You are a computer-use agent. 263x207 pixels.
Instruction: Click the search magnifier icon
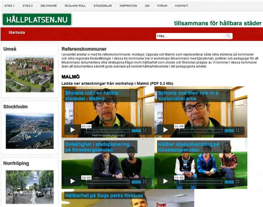[228, 36]
